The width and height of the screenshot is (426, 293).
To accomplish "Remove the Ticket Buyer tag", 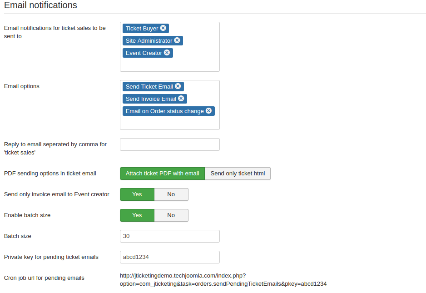I will (x=163, y=28).
